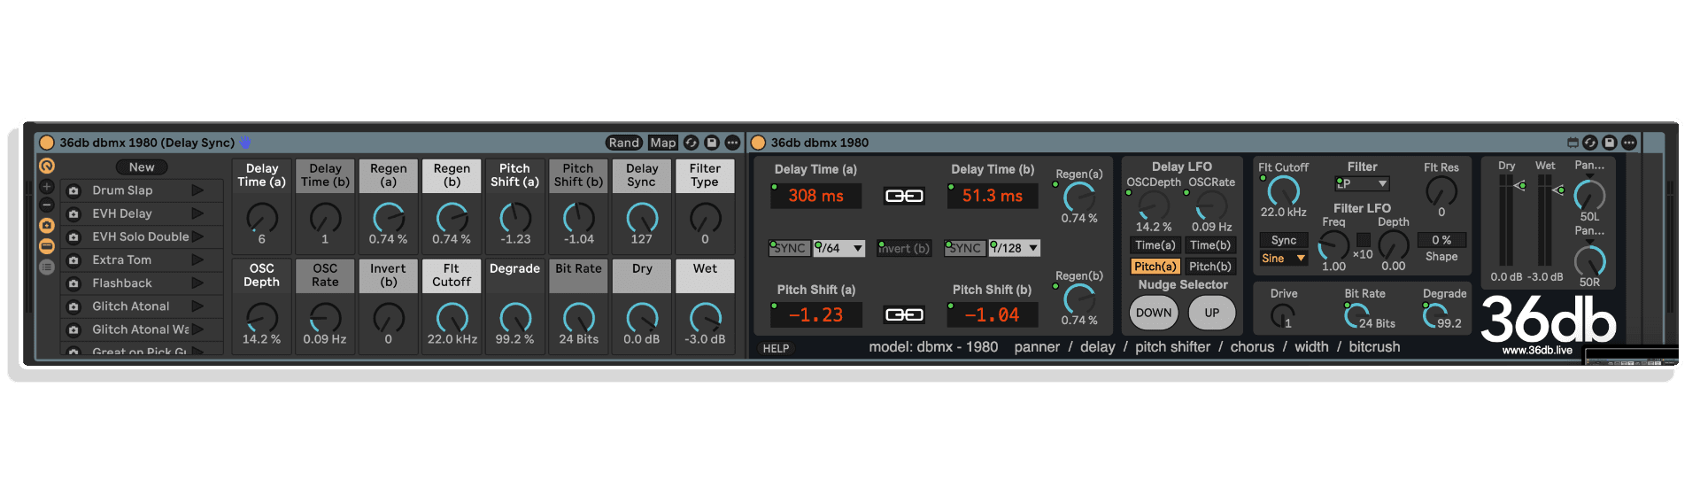The width and height of the screenshot is (1700, 488).
Task: Click the Filter Type macro knob
Action: (x=705, y=218)
